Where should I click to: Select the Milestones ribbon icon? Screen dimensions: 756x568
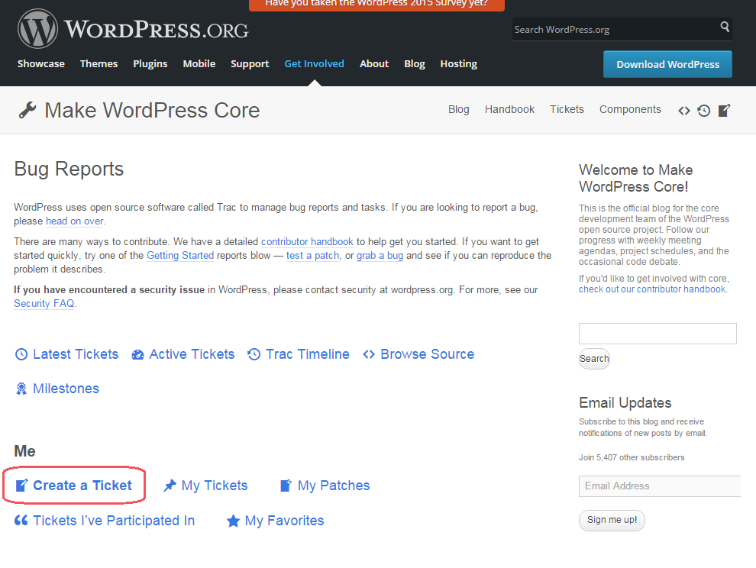pyautogui.click(x=21, y=388)
